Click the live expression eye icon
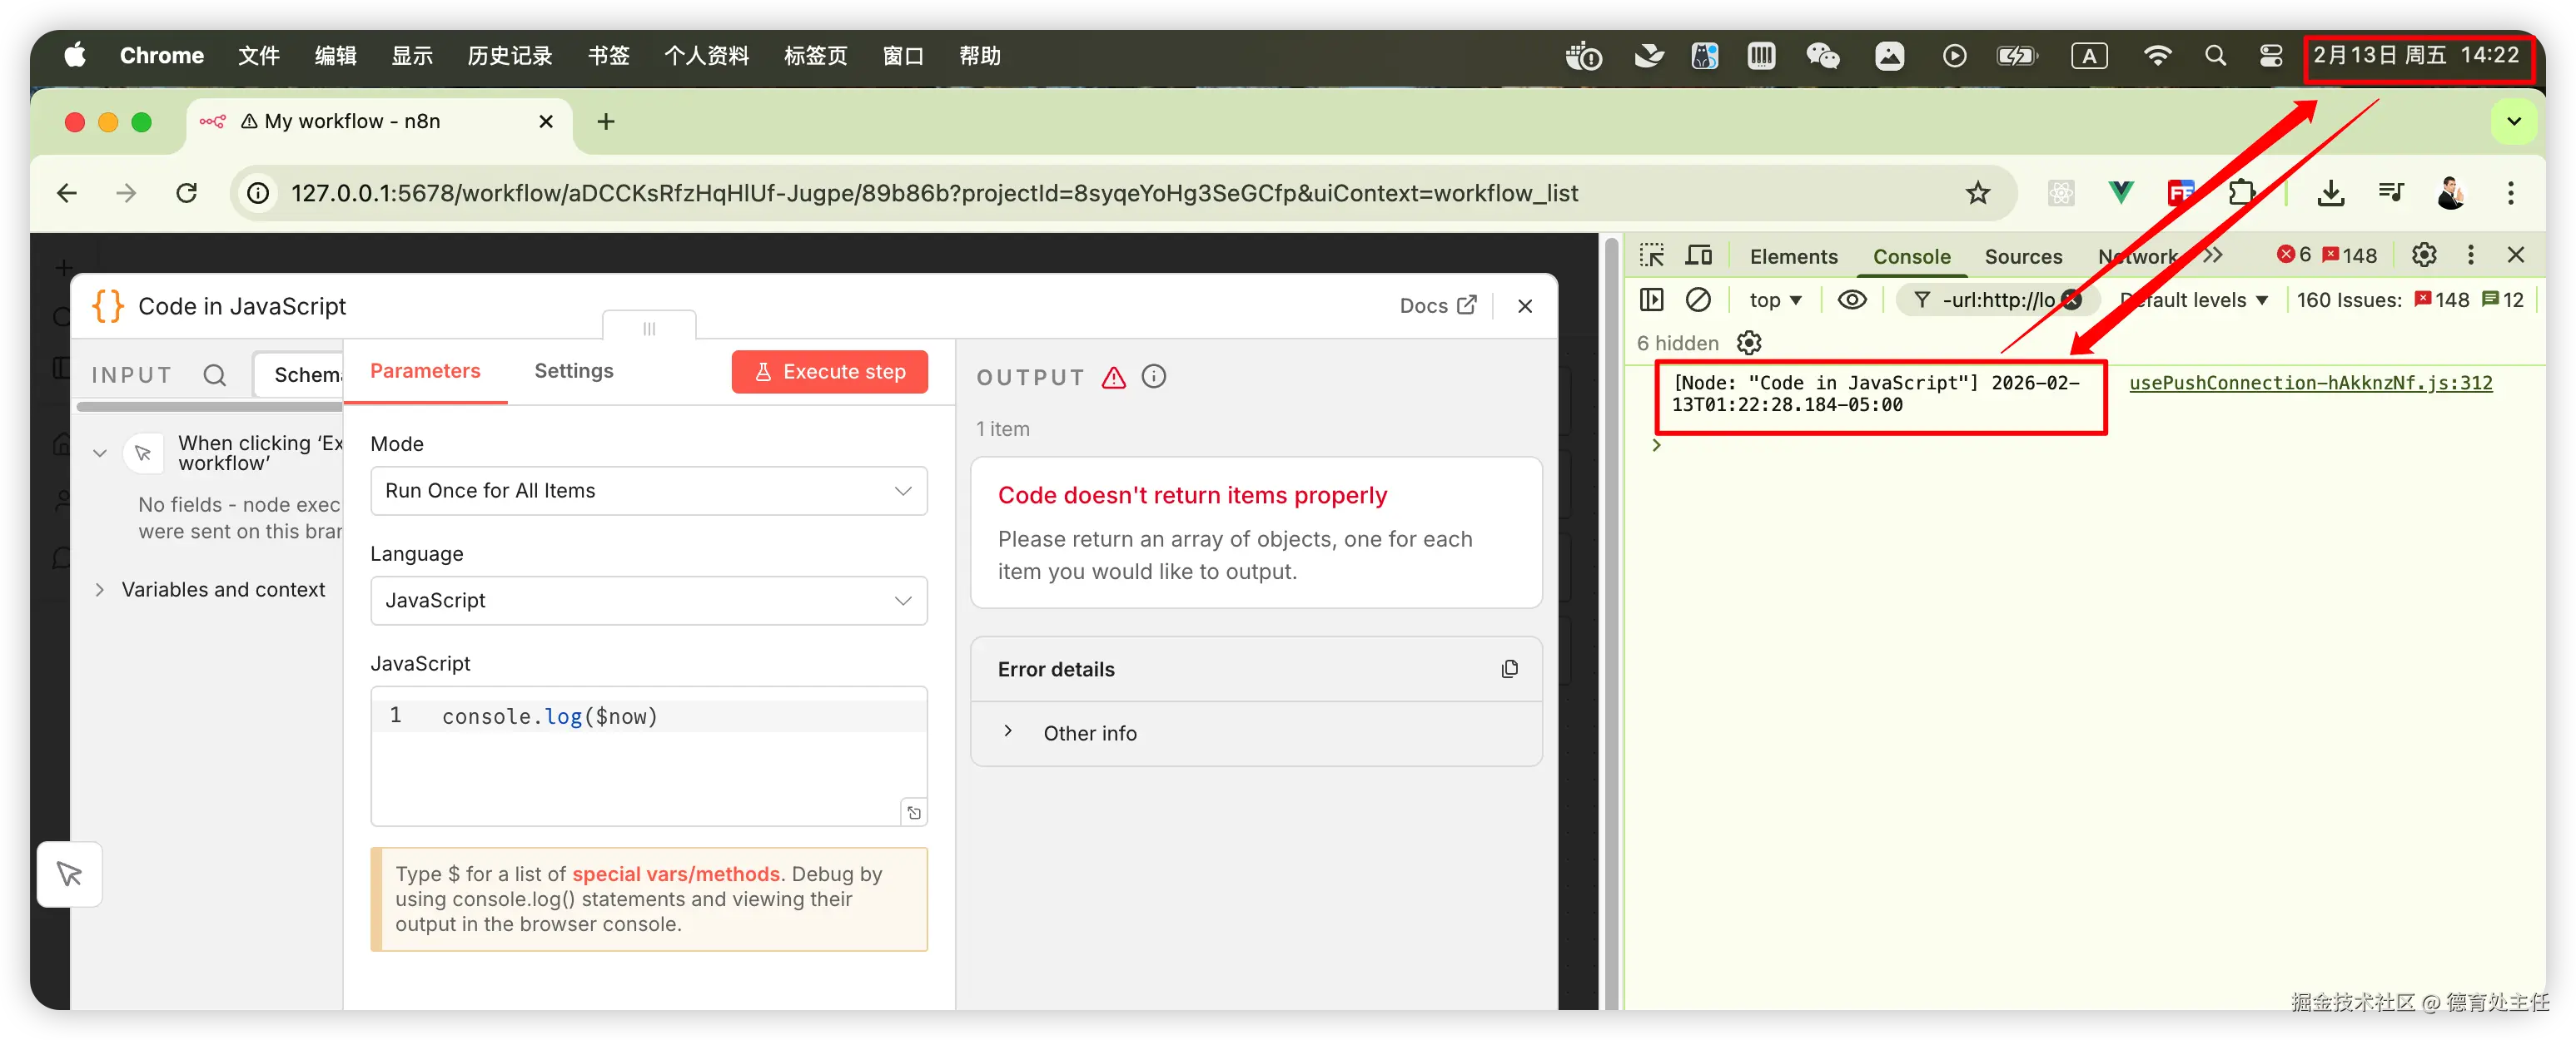The height and width of the screenshot is (1040, 2576). click(x=1851, y=300)
